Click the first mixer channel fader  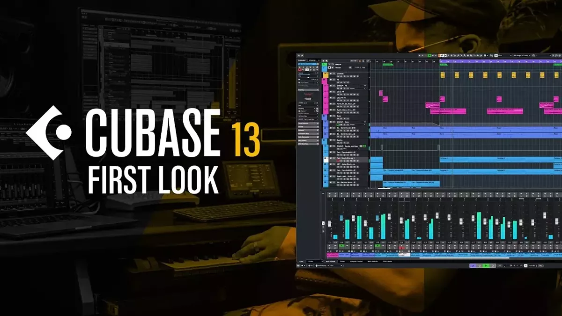pos(329,224)
